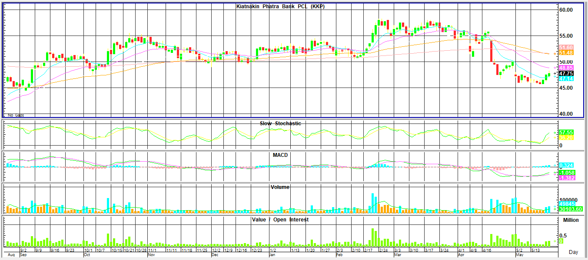Click the 4/16 date label

tap(486, 250)
